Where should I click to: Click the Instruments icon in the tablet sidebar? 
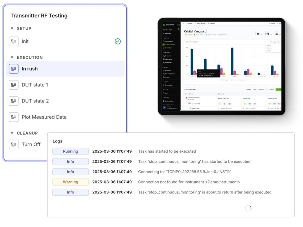click(164, 59)
